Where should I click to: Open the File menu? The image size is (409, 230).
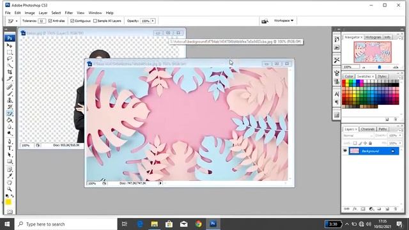(8, 13)
